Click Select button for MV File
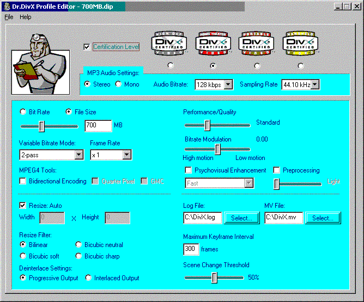364x302 pixels. click(x=323, y=218)
